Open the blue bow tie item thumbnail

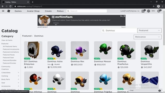[x=150, y=81]
